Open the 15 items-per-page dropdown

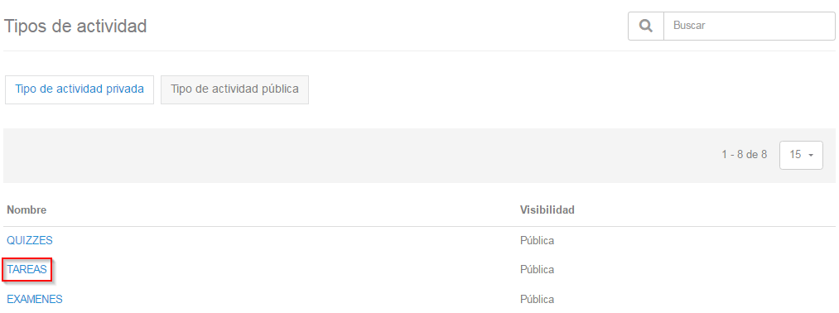(x=801, y=155)
